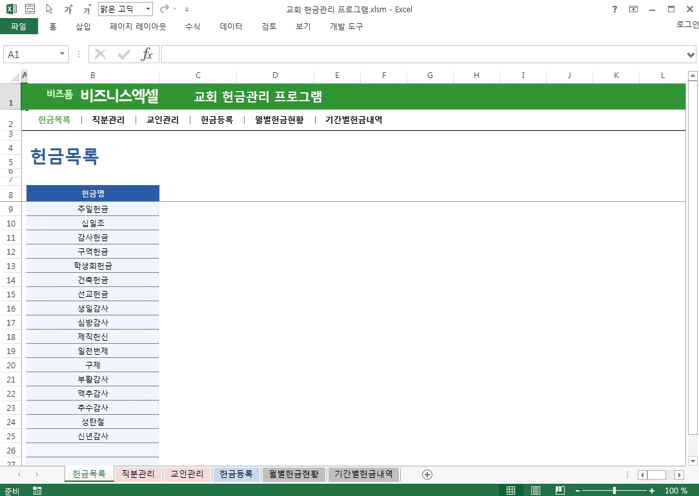Image resolution: width=699 pixels, height=496 pixels.
Task: Click the zoom slider handle
Action: 614,491
